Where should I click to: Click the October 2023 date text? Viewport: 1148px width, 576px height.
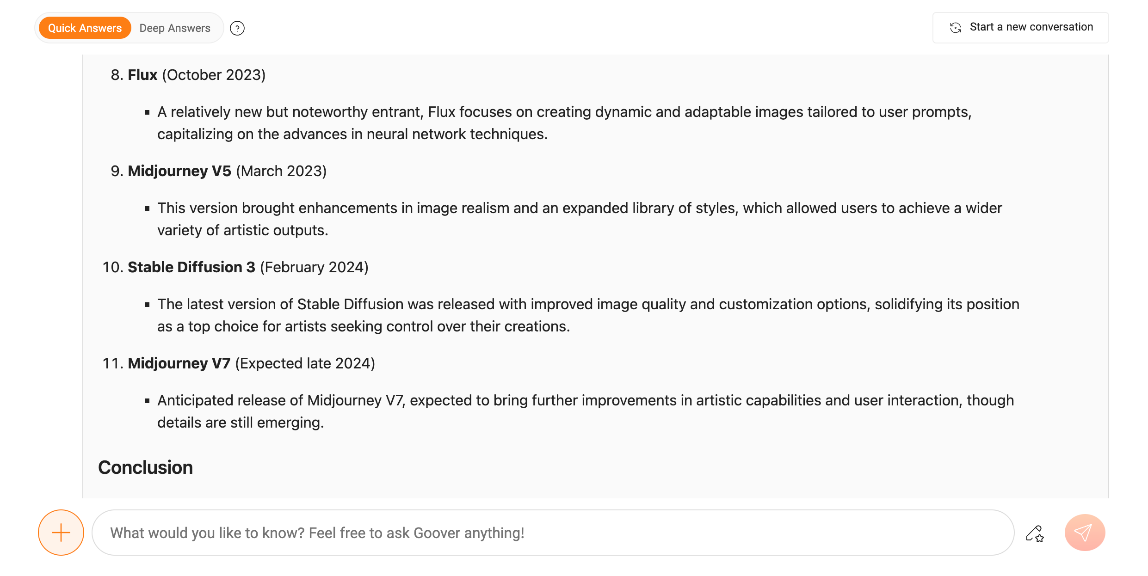[x=214, y=75]
